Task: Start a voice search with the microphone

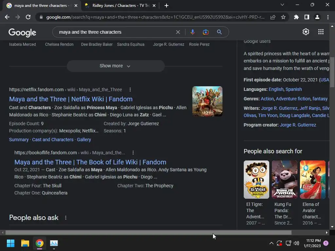Action: 192,32
